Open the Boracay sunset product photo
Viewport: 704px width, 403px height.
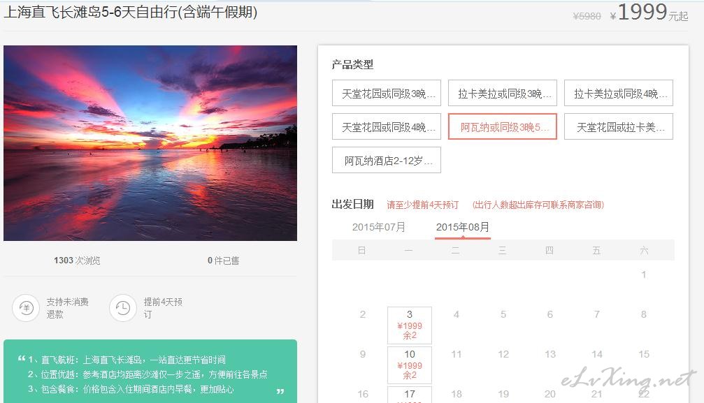pos(150,143)
